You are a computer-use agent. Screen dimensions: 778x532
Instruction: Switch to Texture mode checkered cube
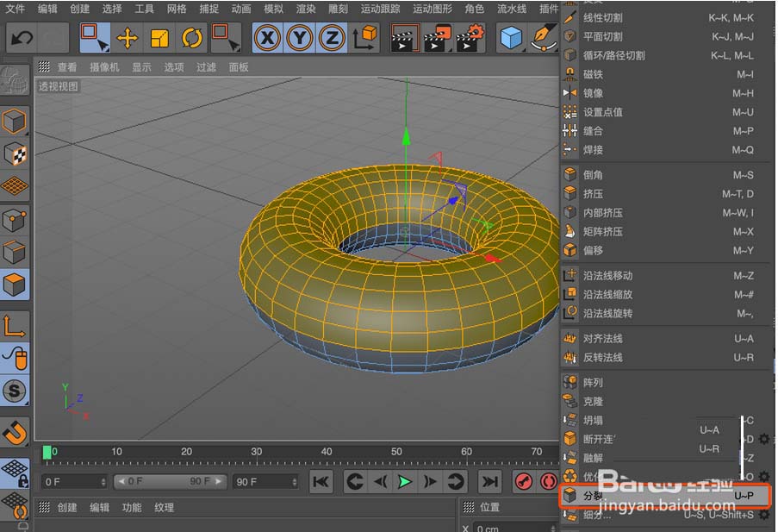[15, 153]
